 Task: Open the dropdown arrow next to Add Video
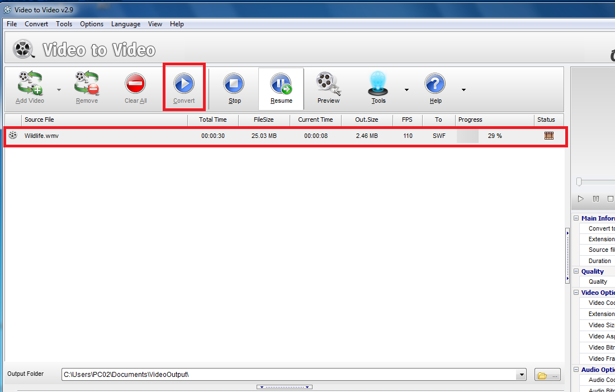(x=59, y=90)
